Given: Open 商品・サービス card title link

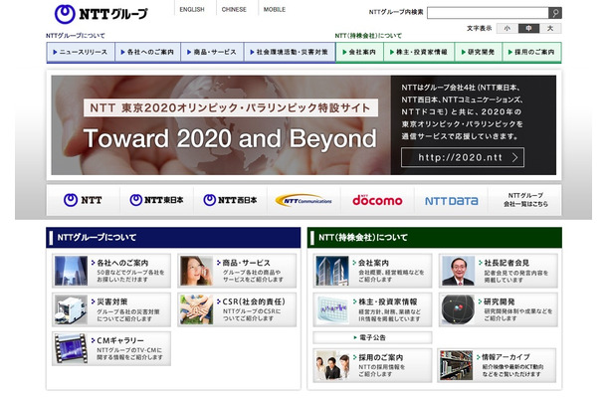Looking at the screenshot, I should [246, 263].
